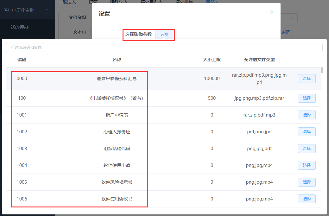Screen dimensions: 329x216
Task: Click the 编码 column header
Action: click(x=22, y=60)
